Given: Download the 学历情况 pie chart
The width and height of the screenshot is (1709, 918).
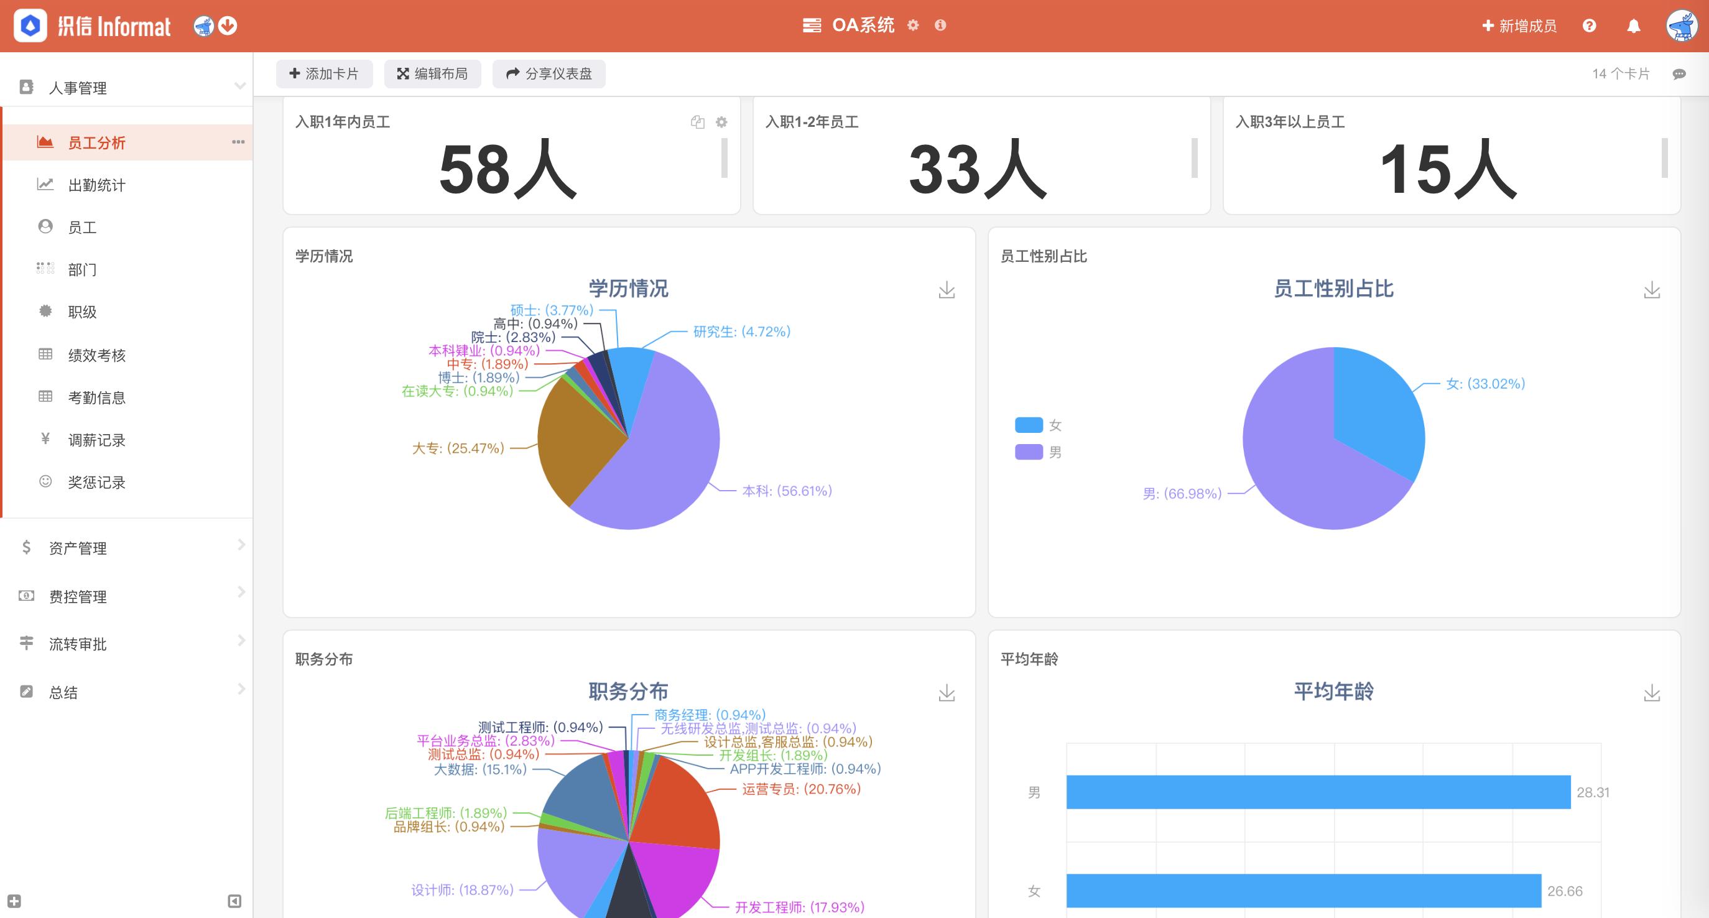Looking at the screenshot, I should tap(947, 290).
